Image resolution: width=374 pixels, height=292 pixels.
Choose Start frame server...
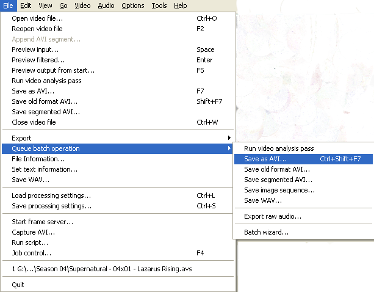pyautogui.click(x=117, y=222)
